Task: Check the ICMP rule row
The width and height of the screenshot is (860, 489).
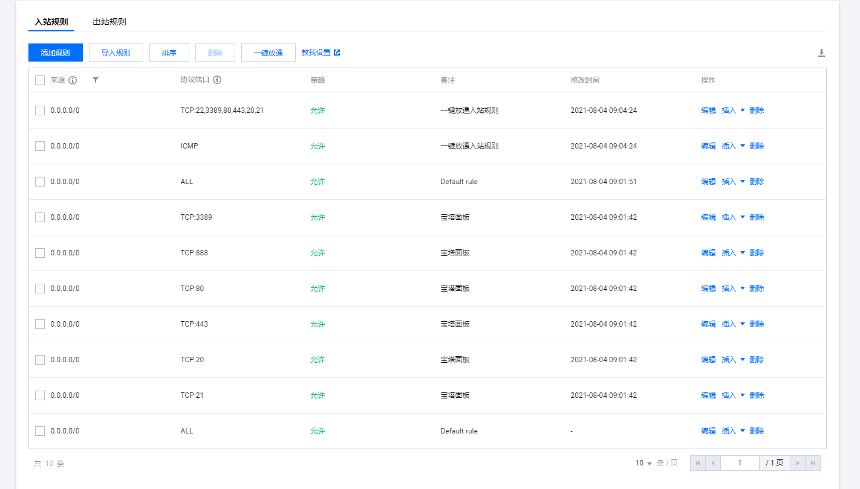Action: pos(40,146)
